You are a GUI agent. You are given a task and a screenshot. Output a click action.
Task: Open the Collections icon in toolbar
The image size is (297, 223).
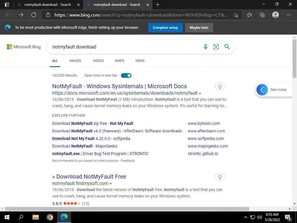(262, 15)
